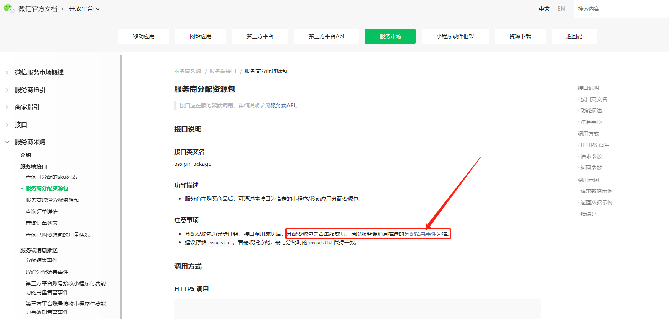This screenshot has height=319, width=669.
Task: Jump to 接口英文名 in outline
Action: click(594, 99)
